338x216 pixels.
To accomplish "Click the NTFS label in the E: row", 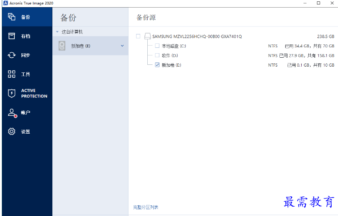I will [x=273, y=65].
